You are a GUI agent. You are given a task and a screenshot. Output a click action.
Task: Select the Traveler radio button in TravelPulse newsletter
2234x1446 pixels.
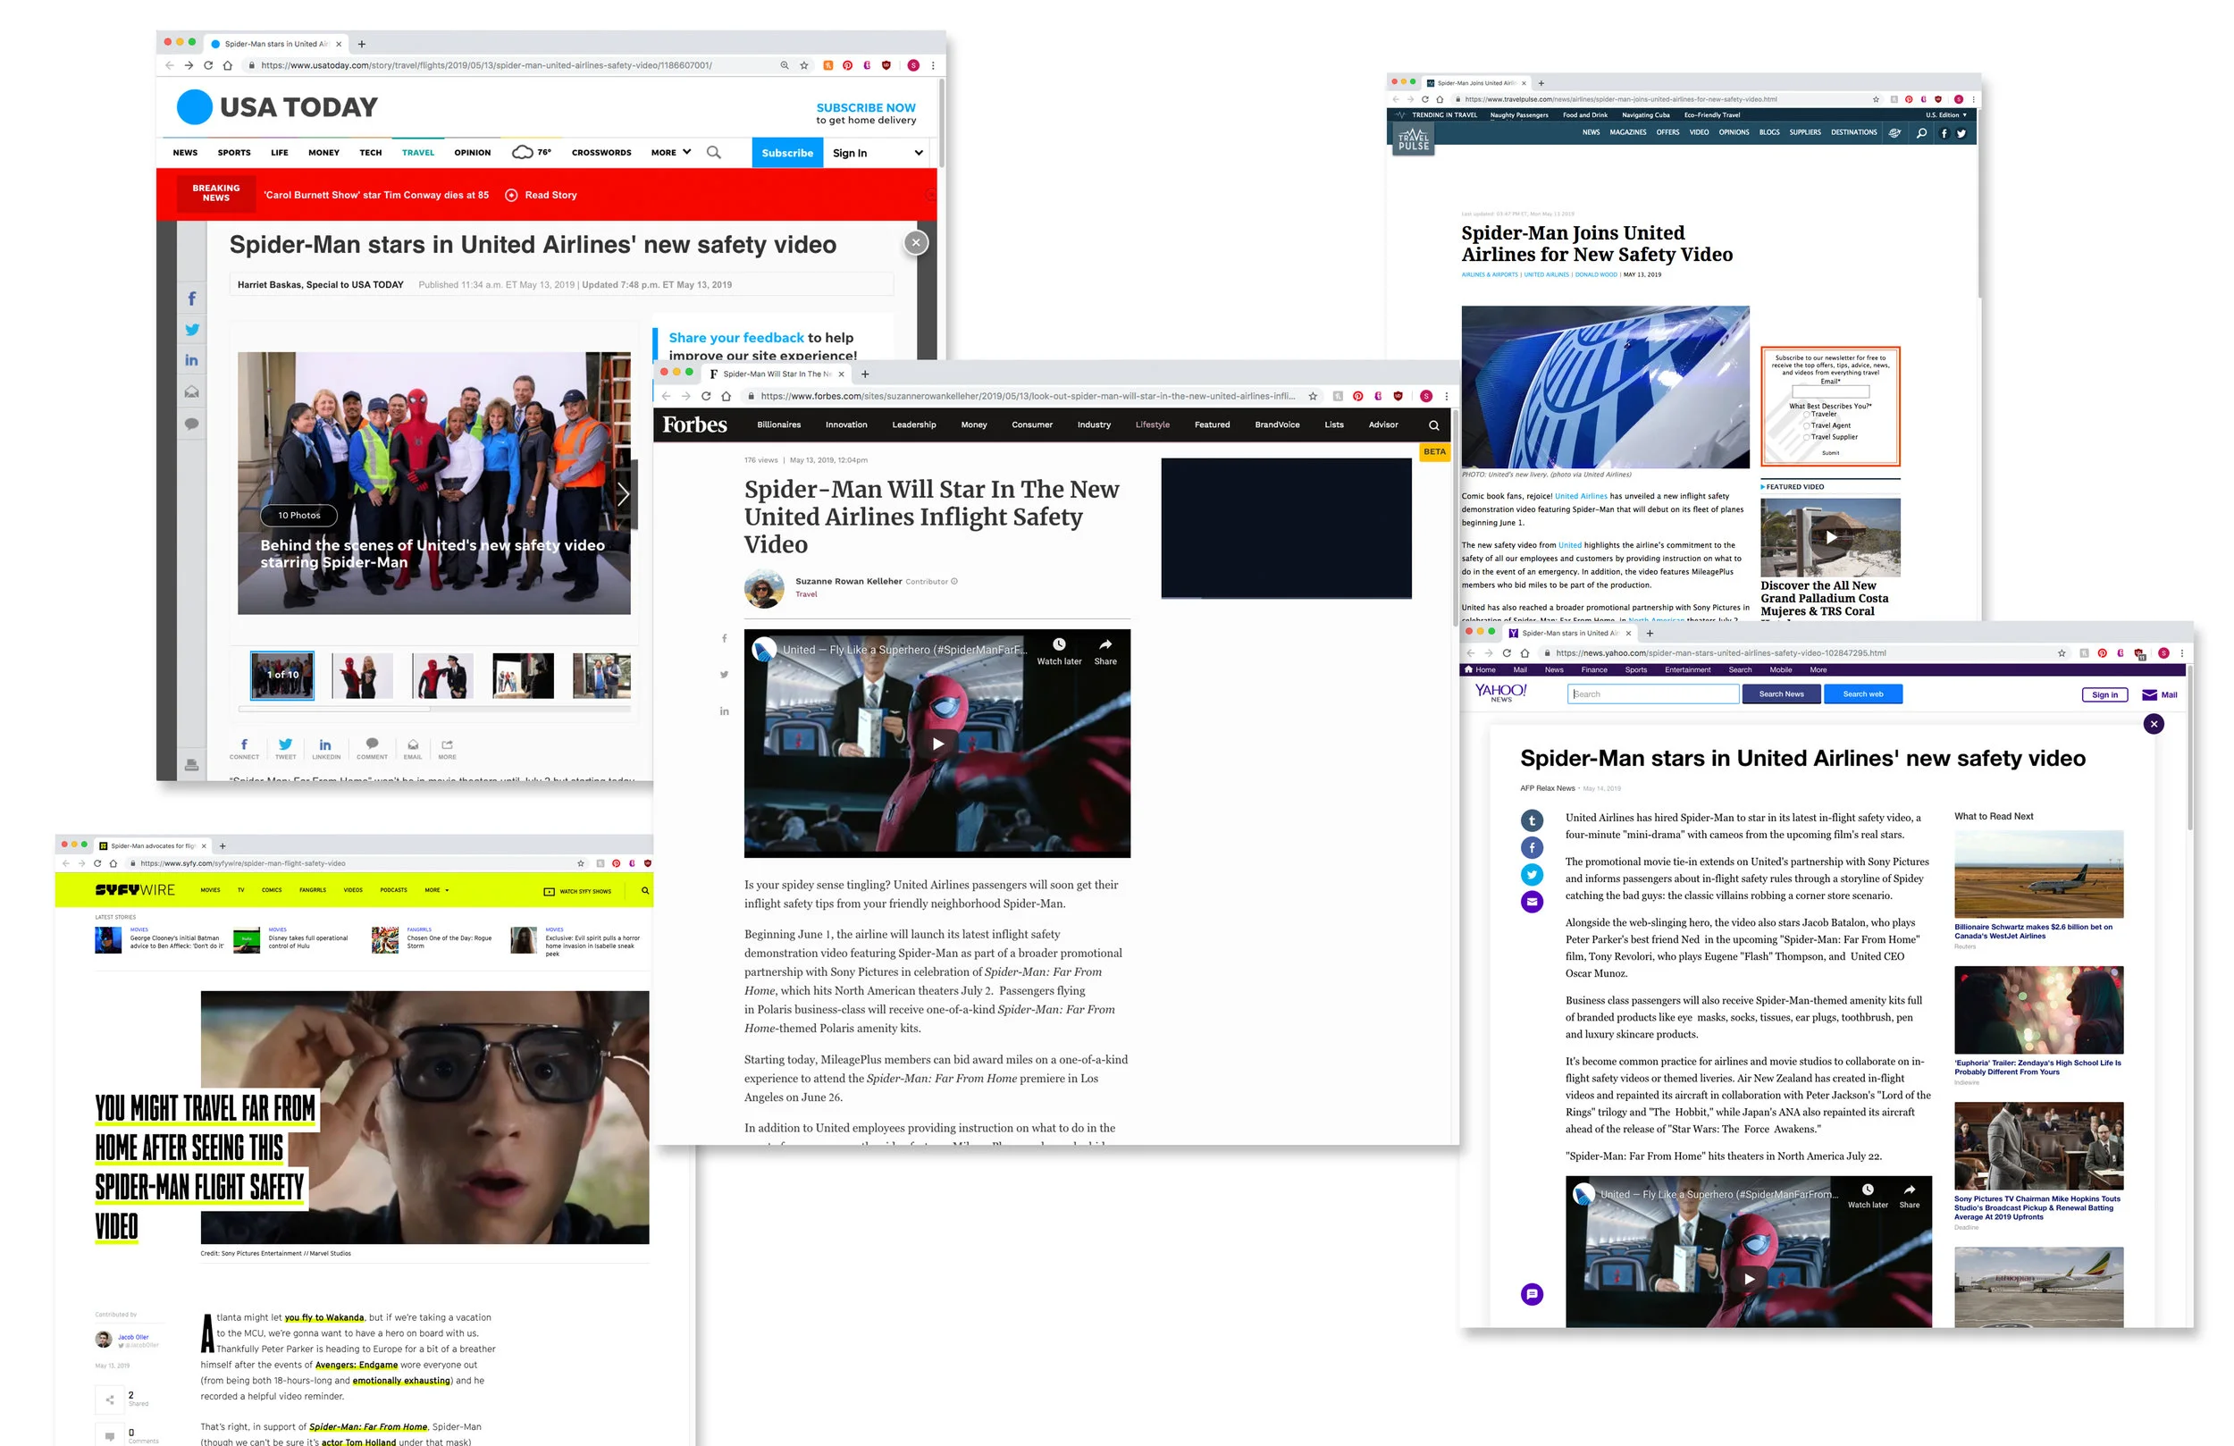[1806, 414]
